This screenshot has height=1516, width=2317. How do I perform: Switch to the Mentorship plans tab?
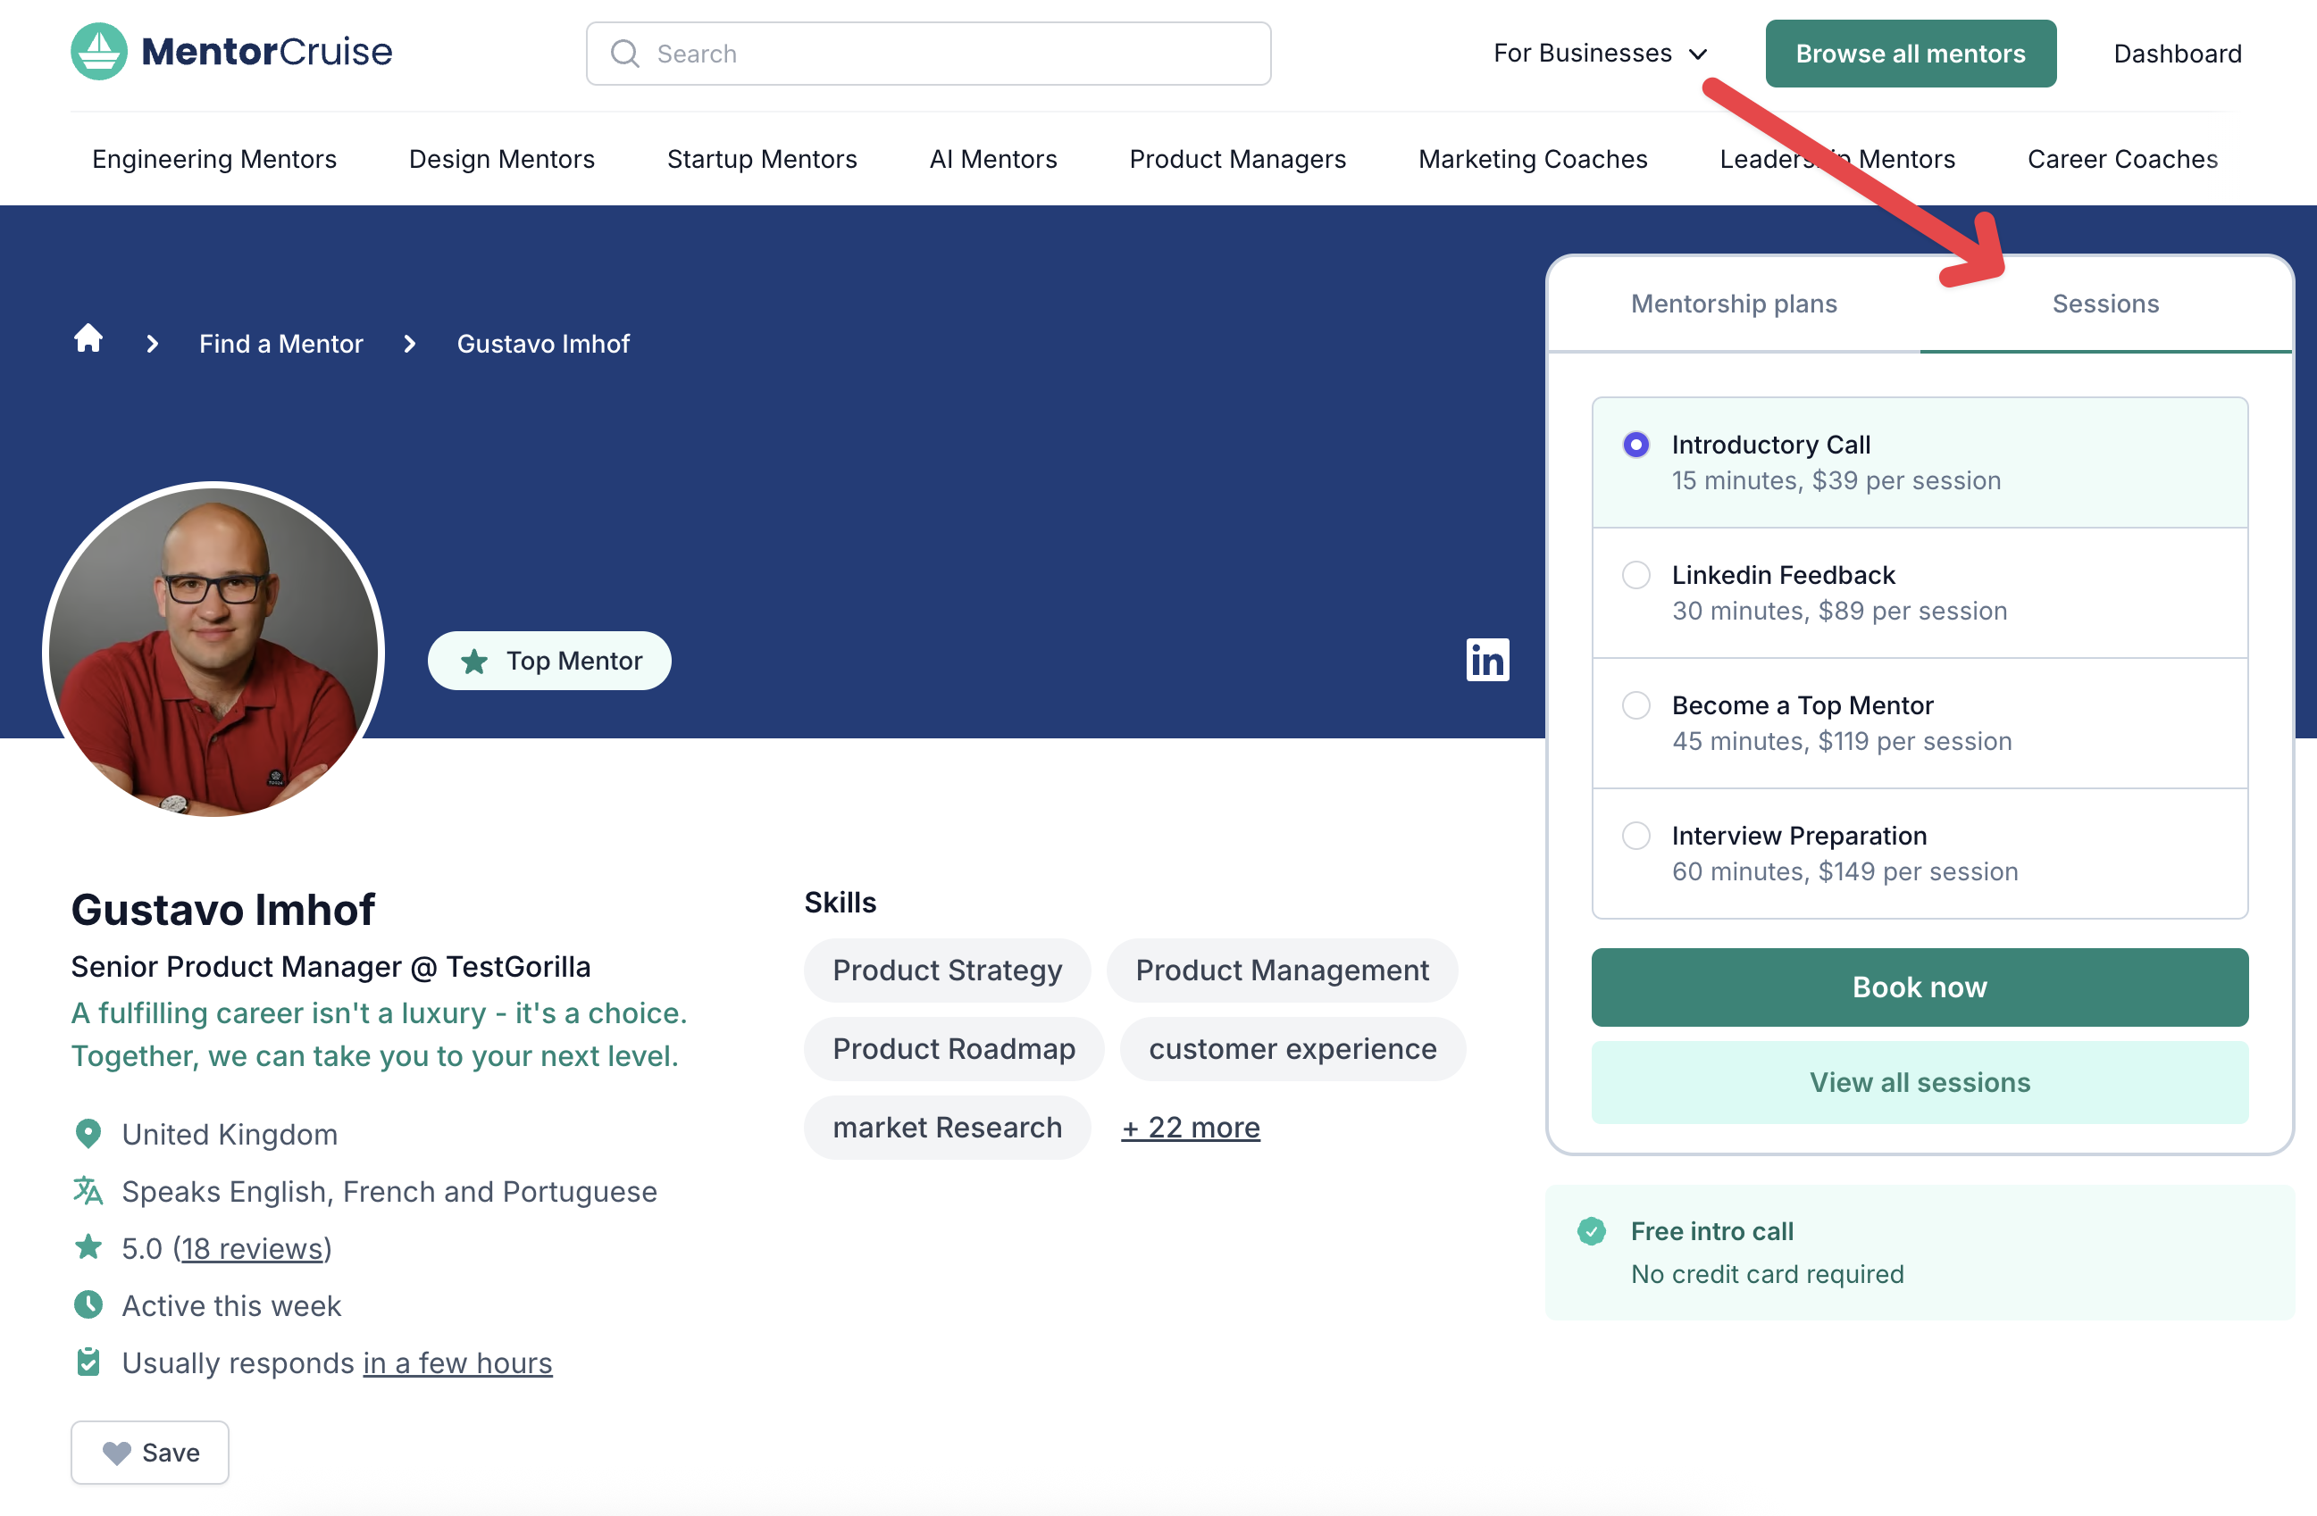[x=1734, y=304]
